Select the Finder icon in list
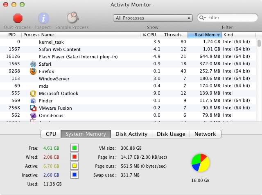Viewport: 262px width, 195px height. tap(33, 101)
